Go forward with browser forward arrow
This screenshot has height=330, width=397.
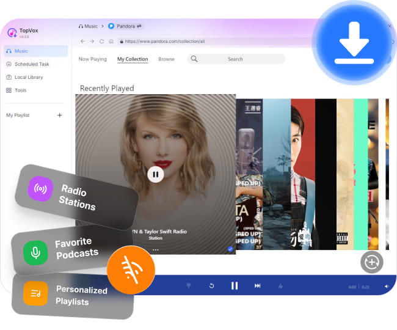pyautogui.click(x=92, y=41)
